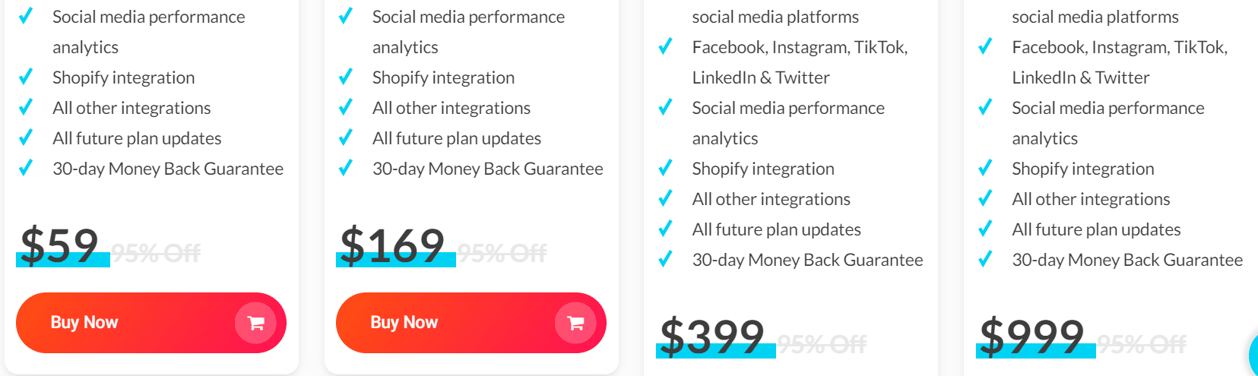Select the $169 price label
1258x376 pixels.
[x=393, y=247]
